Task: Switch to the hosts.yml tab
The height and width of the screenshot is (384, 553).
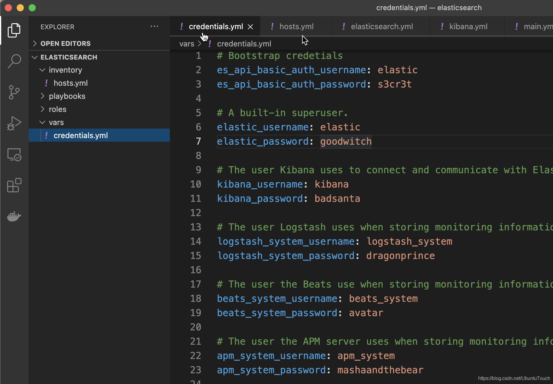Action: click(296, 26)
